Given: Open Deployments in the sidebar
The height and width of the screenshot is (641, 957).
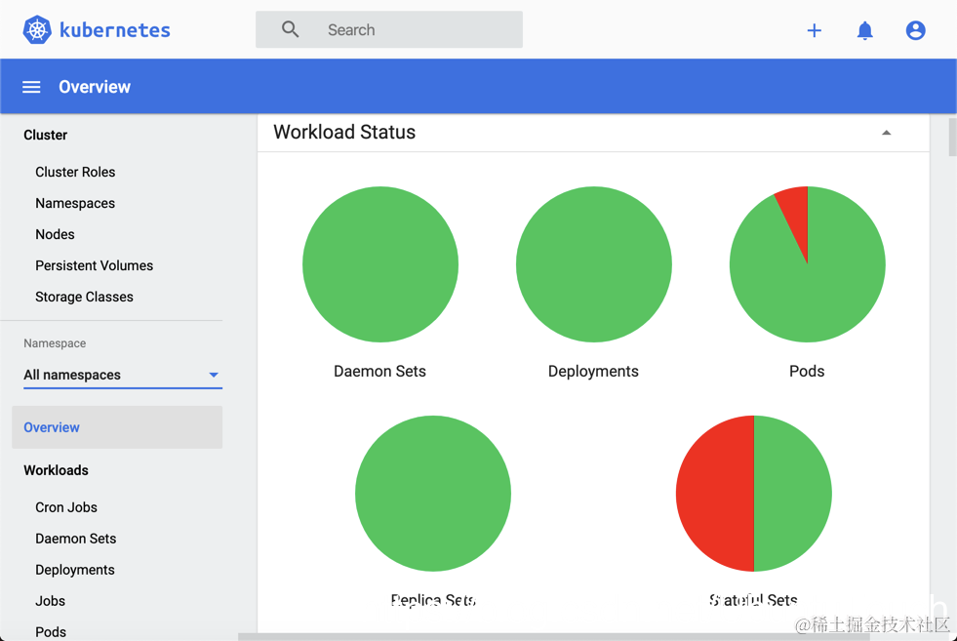Looking at the screenshot, I should click(75, 570).
